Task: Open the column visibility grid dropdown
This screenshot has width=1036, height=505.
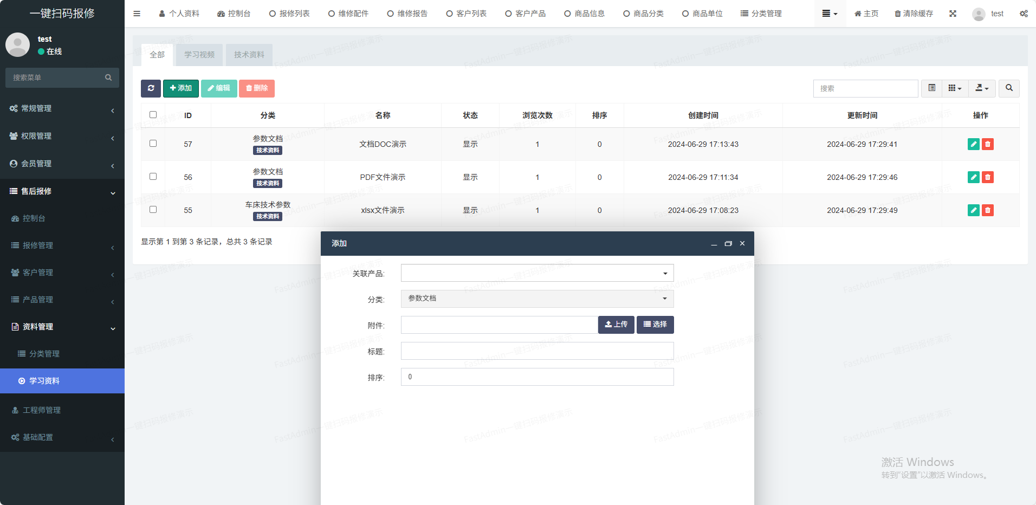Action: [x=955, y=88]
